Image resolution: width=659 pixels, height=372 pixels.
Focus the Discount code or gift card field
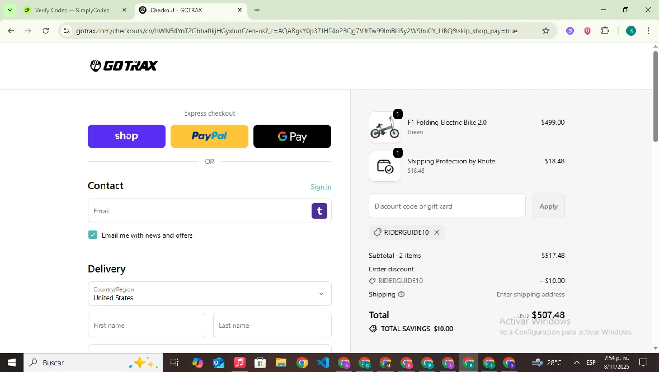pos(447,206)
